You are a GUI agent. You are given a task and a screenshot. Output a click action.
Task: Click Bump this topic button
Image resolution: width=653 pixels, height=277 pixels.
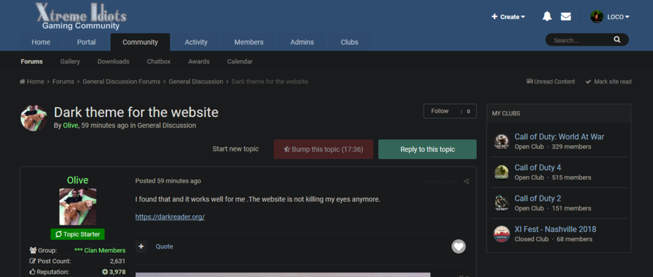[323, 149]
